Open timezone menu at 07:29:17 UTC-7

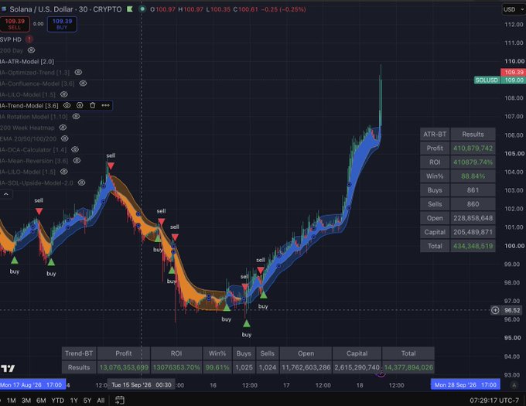point(494,401)
